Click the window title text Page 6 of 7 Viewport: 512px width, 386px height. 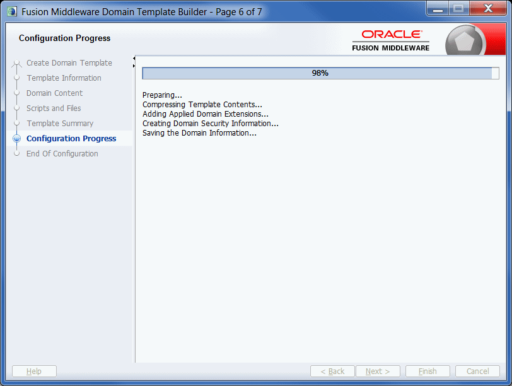pos(239,12)
